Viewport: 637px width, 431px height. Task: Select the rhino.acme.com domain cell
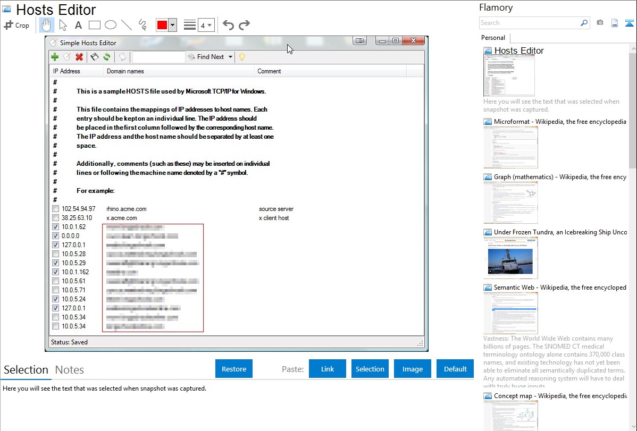click(127, 209)
